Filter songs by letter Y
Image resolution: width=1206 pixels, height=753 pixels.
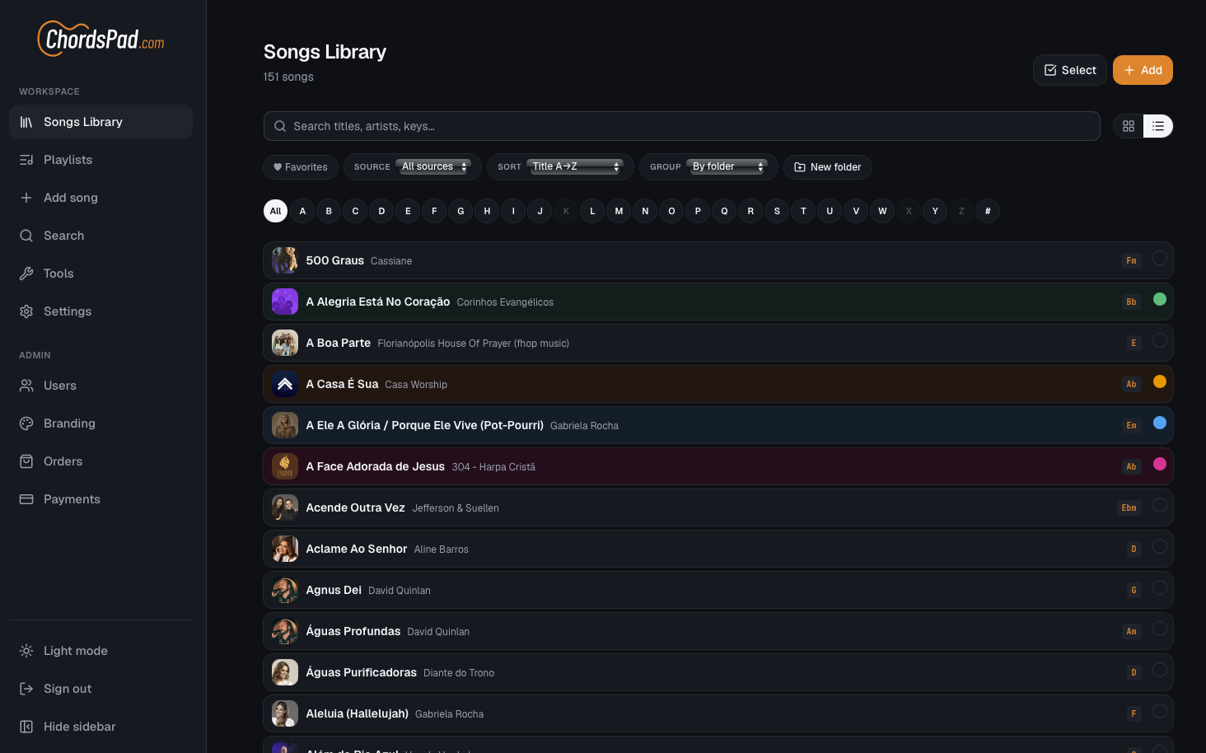[x=935, y=211]
